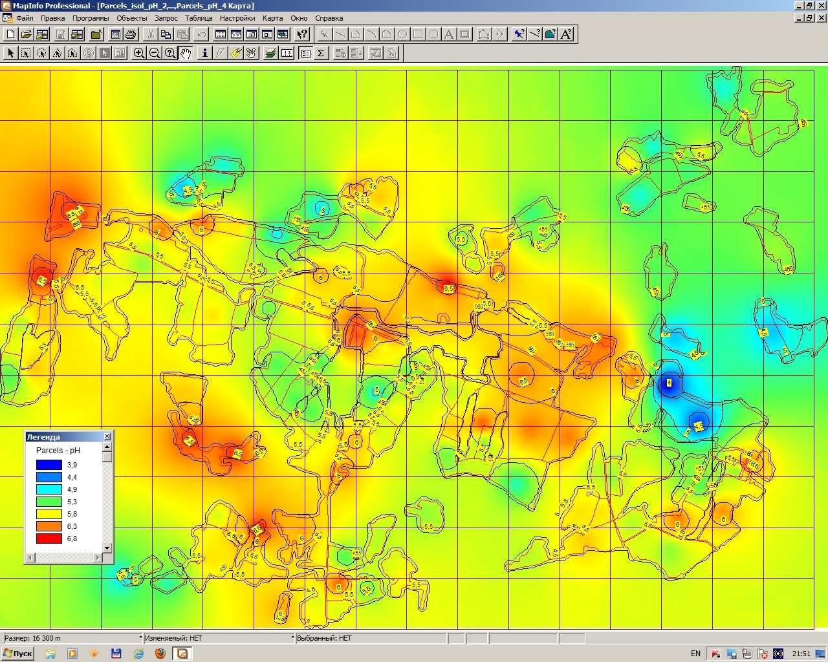Expand the map size status dropdown
The image size is (828, 662).
point(140,637)
